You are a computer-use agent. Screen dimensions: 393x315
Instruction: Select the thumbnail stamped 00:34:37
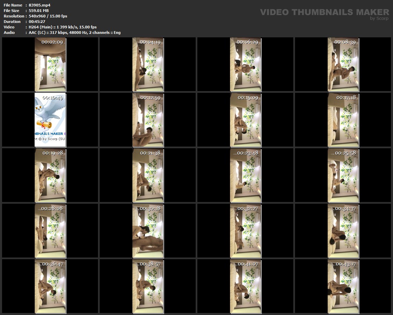pyautogui.click(x=343, y=231)
